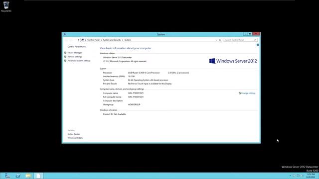Navigate back with the back arrow
This screenshot has width=319, height=179.
pos(66,40)
